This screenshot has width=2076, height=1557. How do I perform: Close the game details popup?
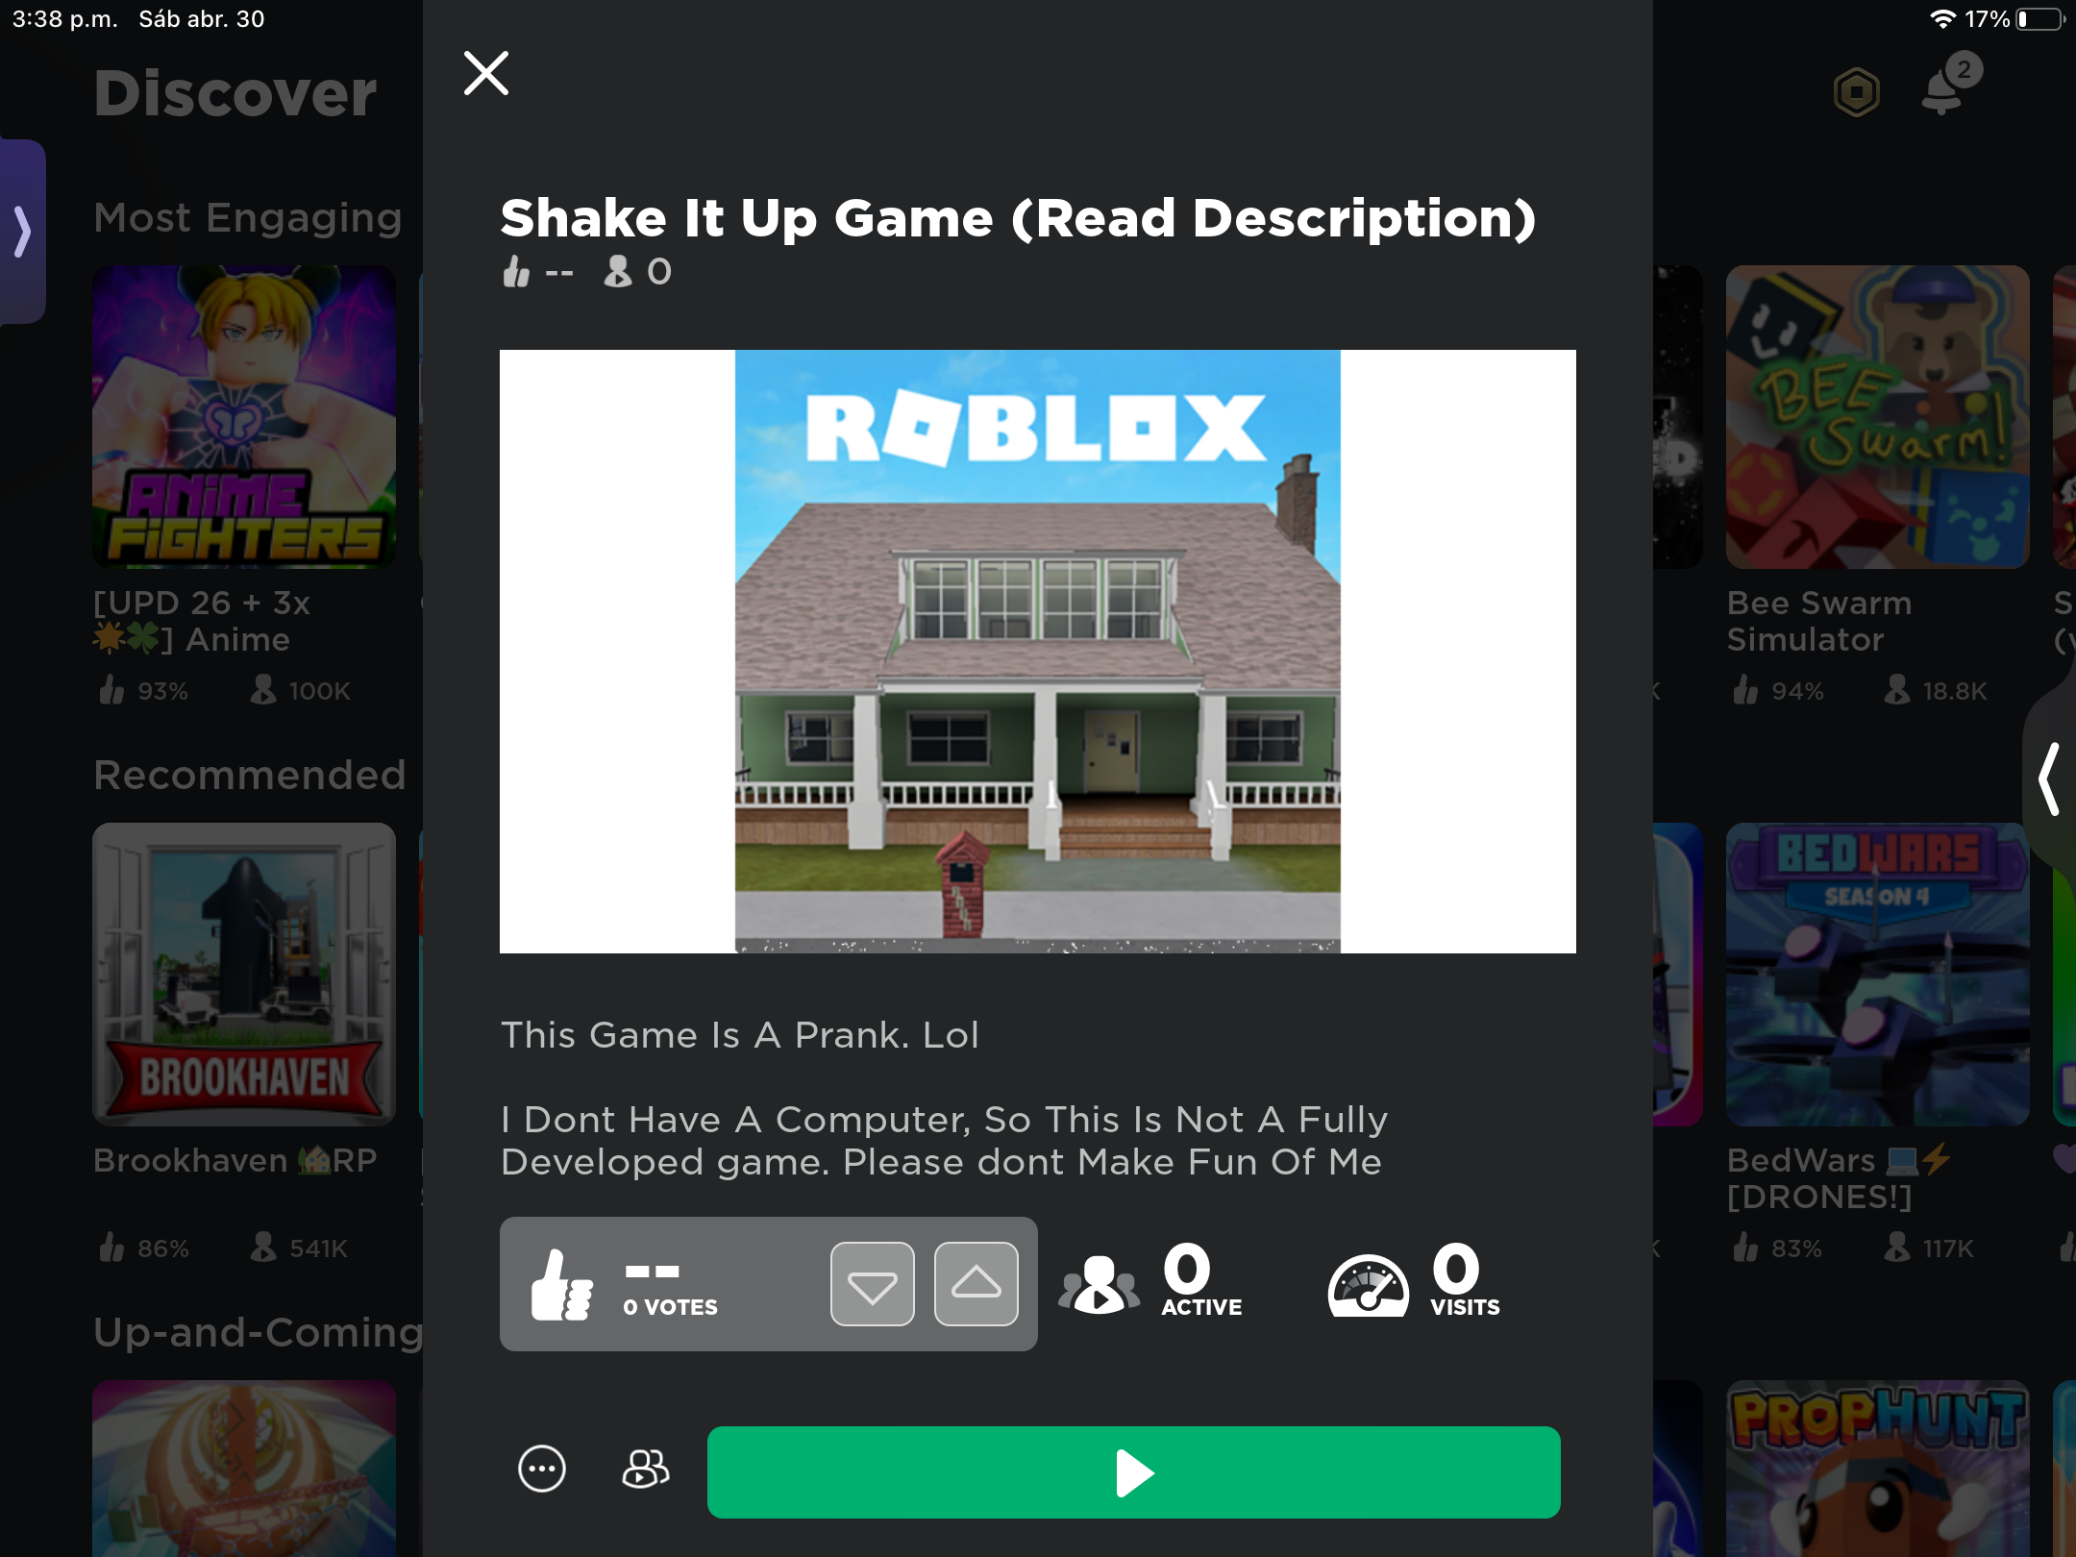coord(486,73)
